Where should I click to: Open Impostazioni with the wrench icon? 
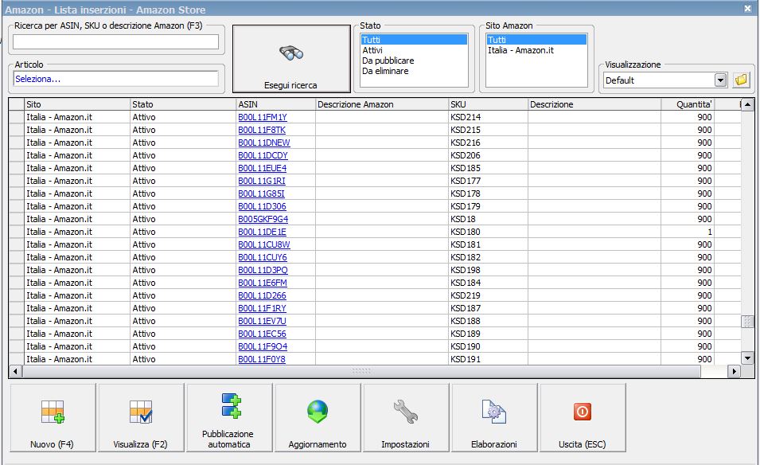pyautogui.click(x=406, y=417)
